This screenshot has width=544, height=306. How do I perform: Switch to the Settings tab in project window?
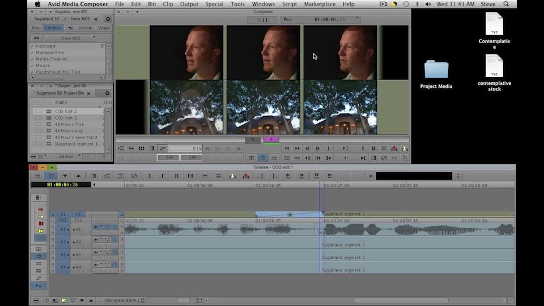tap(53, 27)
